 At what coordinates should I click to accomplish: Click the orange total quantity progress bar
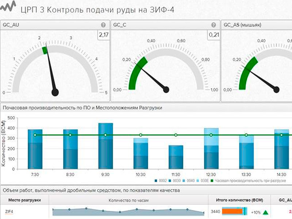tap(233, 211)
